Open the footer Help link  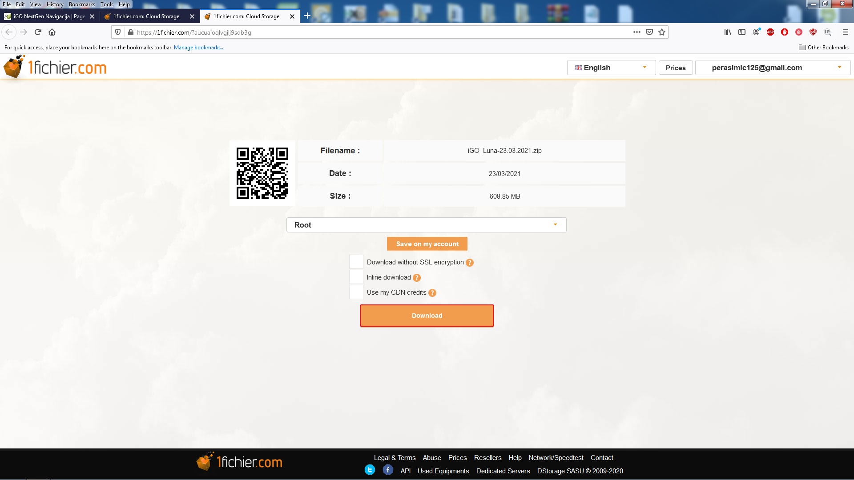click(515, 458)
